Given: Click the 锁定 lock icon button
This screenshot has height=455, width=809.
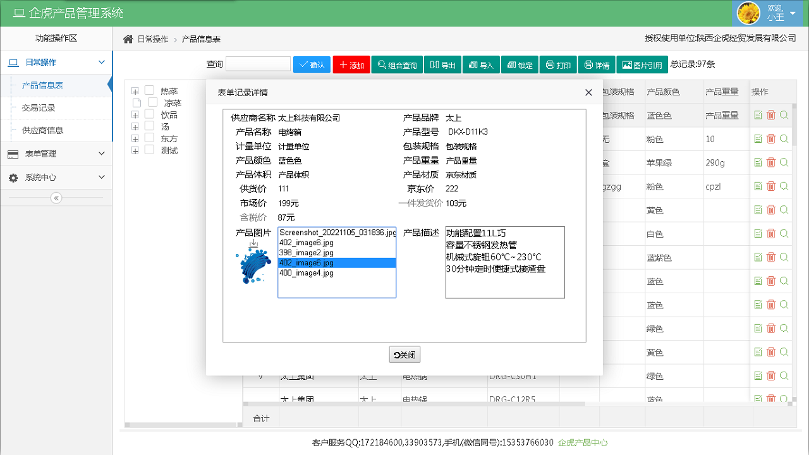Looking at the screenshot, I should coord(520,64).
